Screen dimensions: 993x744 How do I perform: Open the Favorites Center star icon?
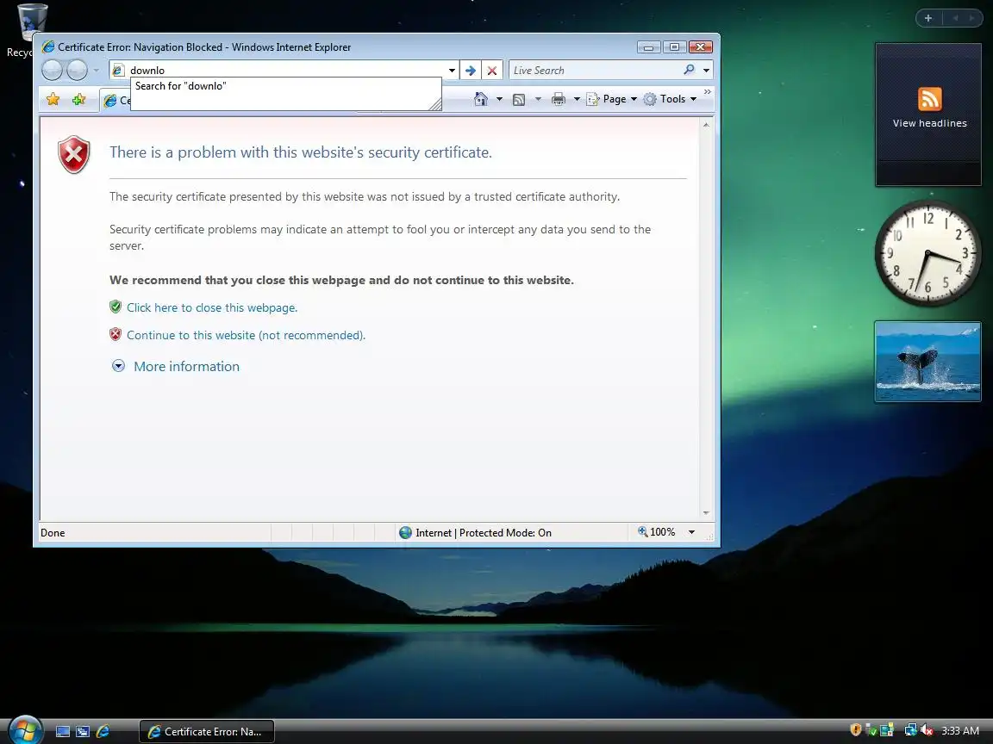click(53, 99)
